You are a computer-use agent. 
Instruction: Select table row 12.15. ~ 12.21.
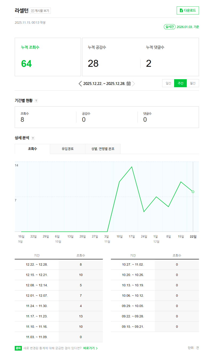[x=59, y=275]
